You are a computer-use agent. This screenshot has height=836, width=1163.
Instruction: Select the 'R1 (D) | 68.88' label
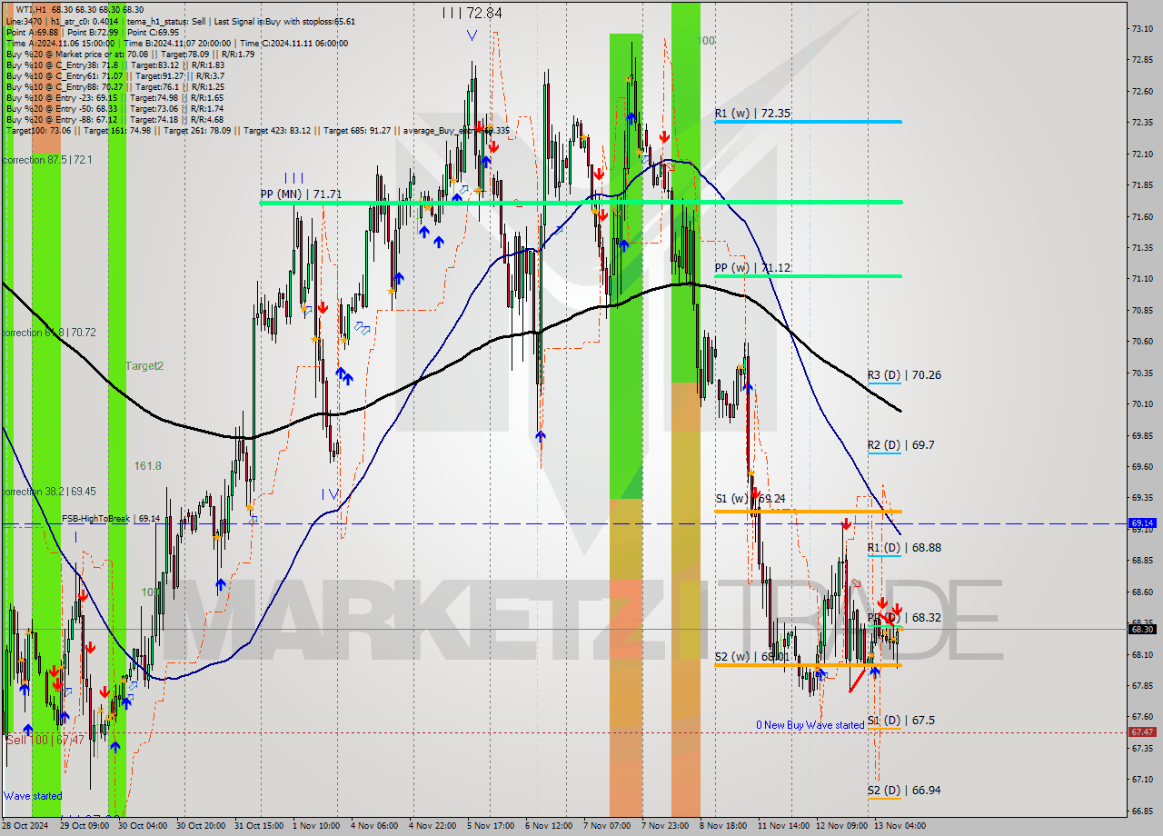tap(904, 547)
